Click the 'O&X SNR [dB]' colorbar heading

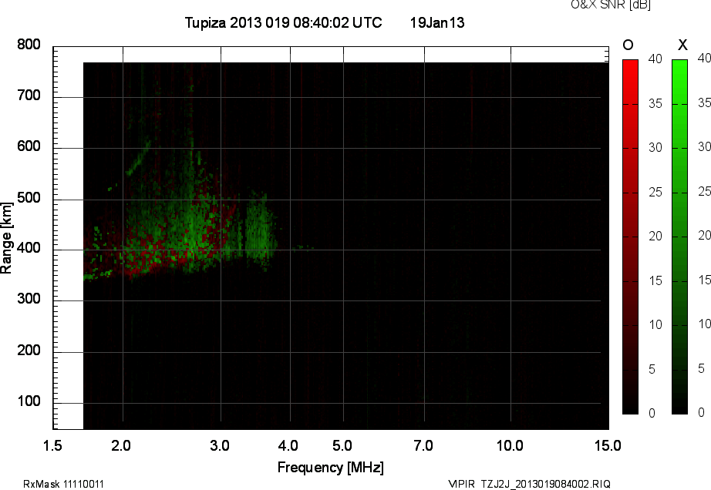[610, 5]
